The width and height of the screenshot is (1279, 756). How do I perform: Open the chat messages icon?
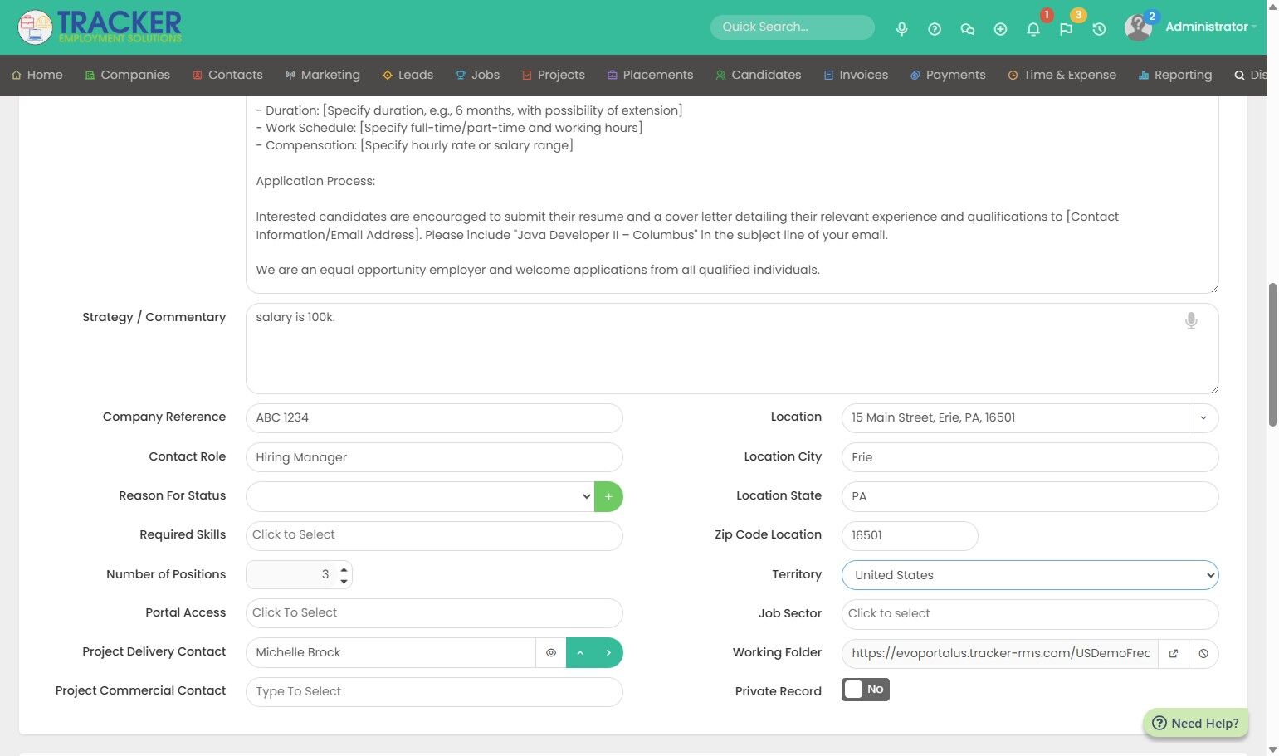(968, 28)
